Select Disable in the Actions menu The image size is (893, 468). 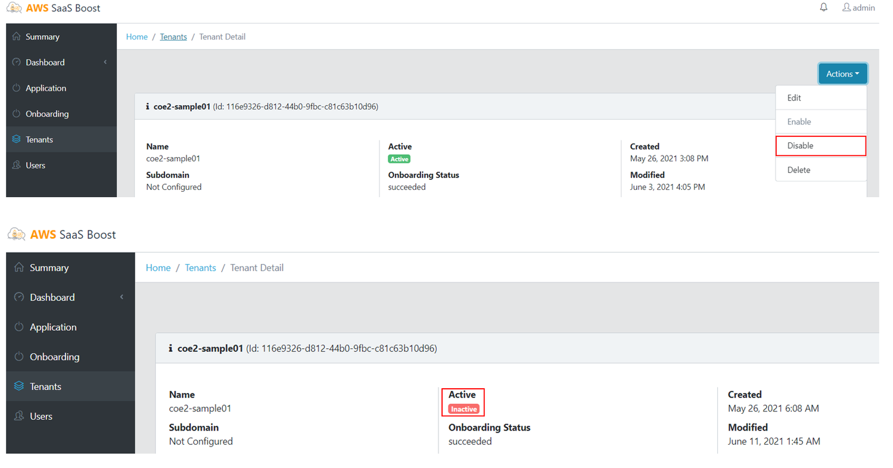click(800, 145)
